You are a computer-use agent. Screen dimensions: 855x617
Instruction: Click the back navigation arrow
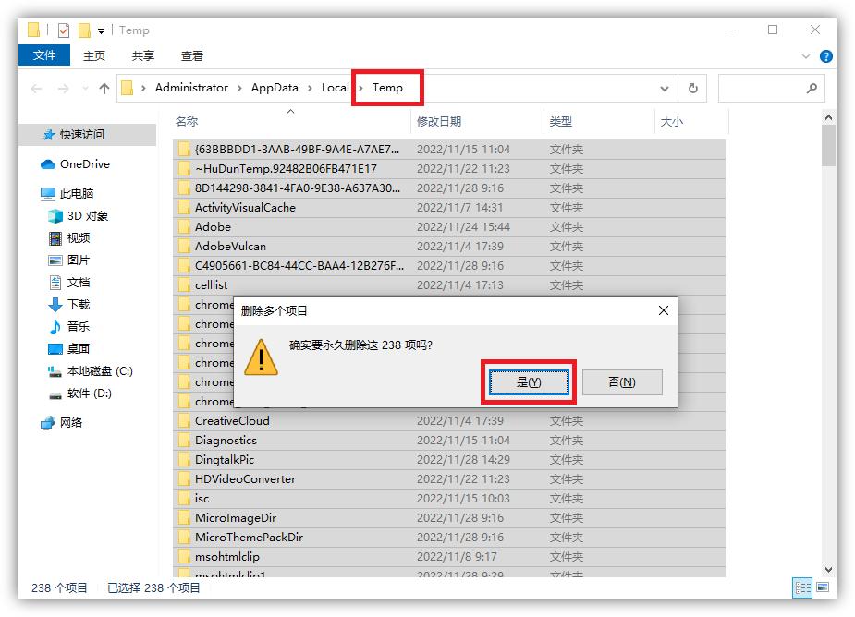[x=35, y=87]
